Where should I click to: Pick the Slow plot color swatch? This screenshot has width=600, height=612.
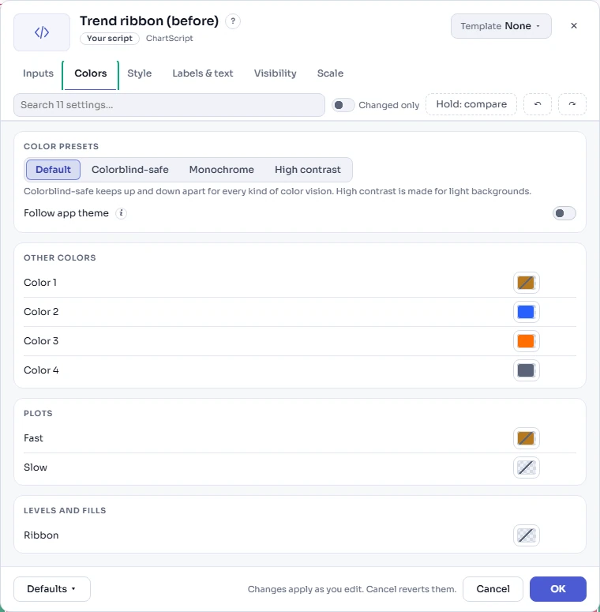(x=527, y=467)
